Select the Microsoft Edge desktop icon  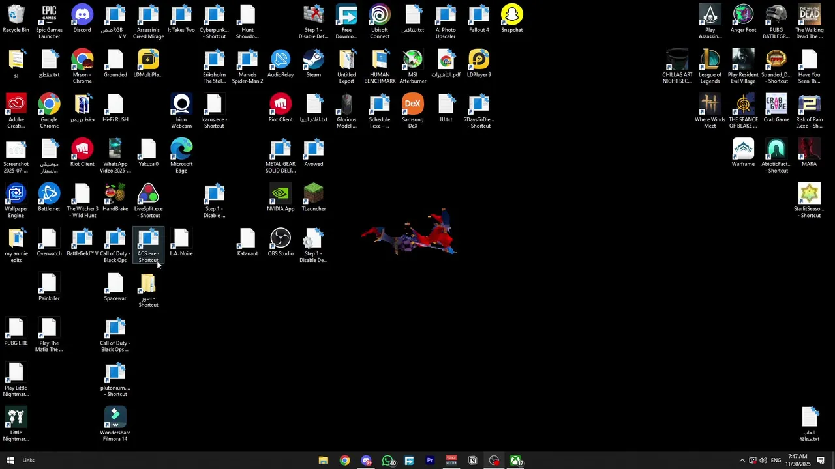coord(181,156)
